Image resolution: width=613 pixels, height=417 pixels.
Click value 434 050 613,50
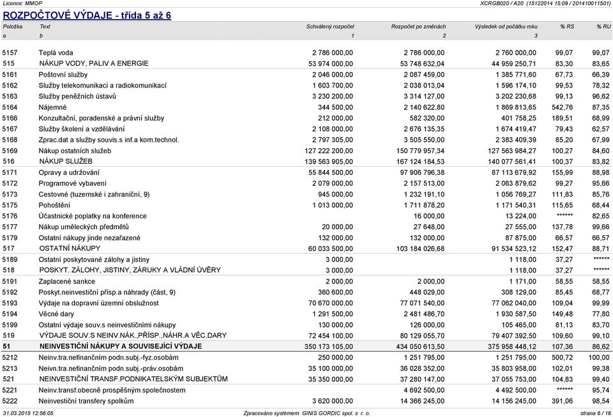[420, 347]
